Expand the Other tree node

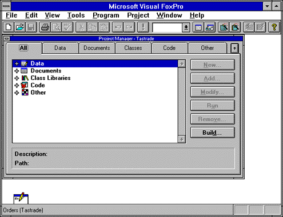coord(17,93)
